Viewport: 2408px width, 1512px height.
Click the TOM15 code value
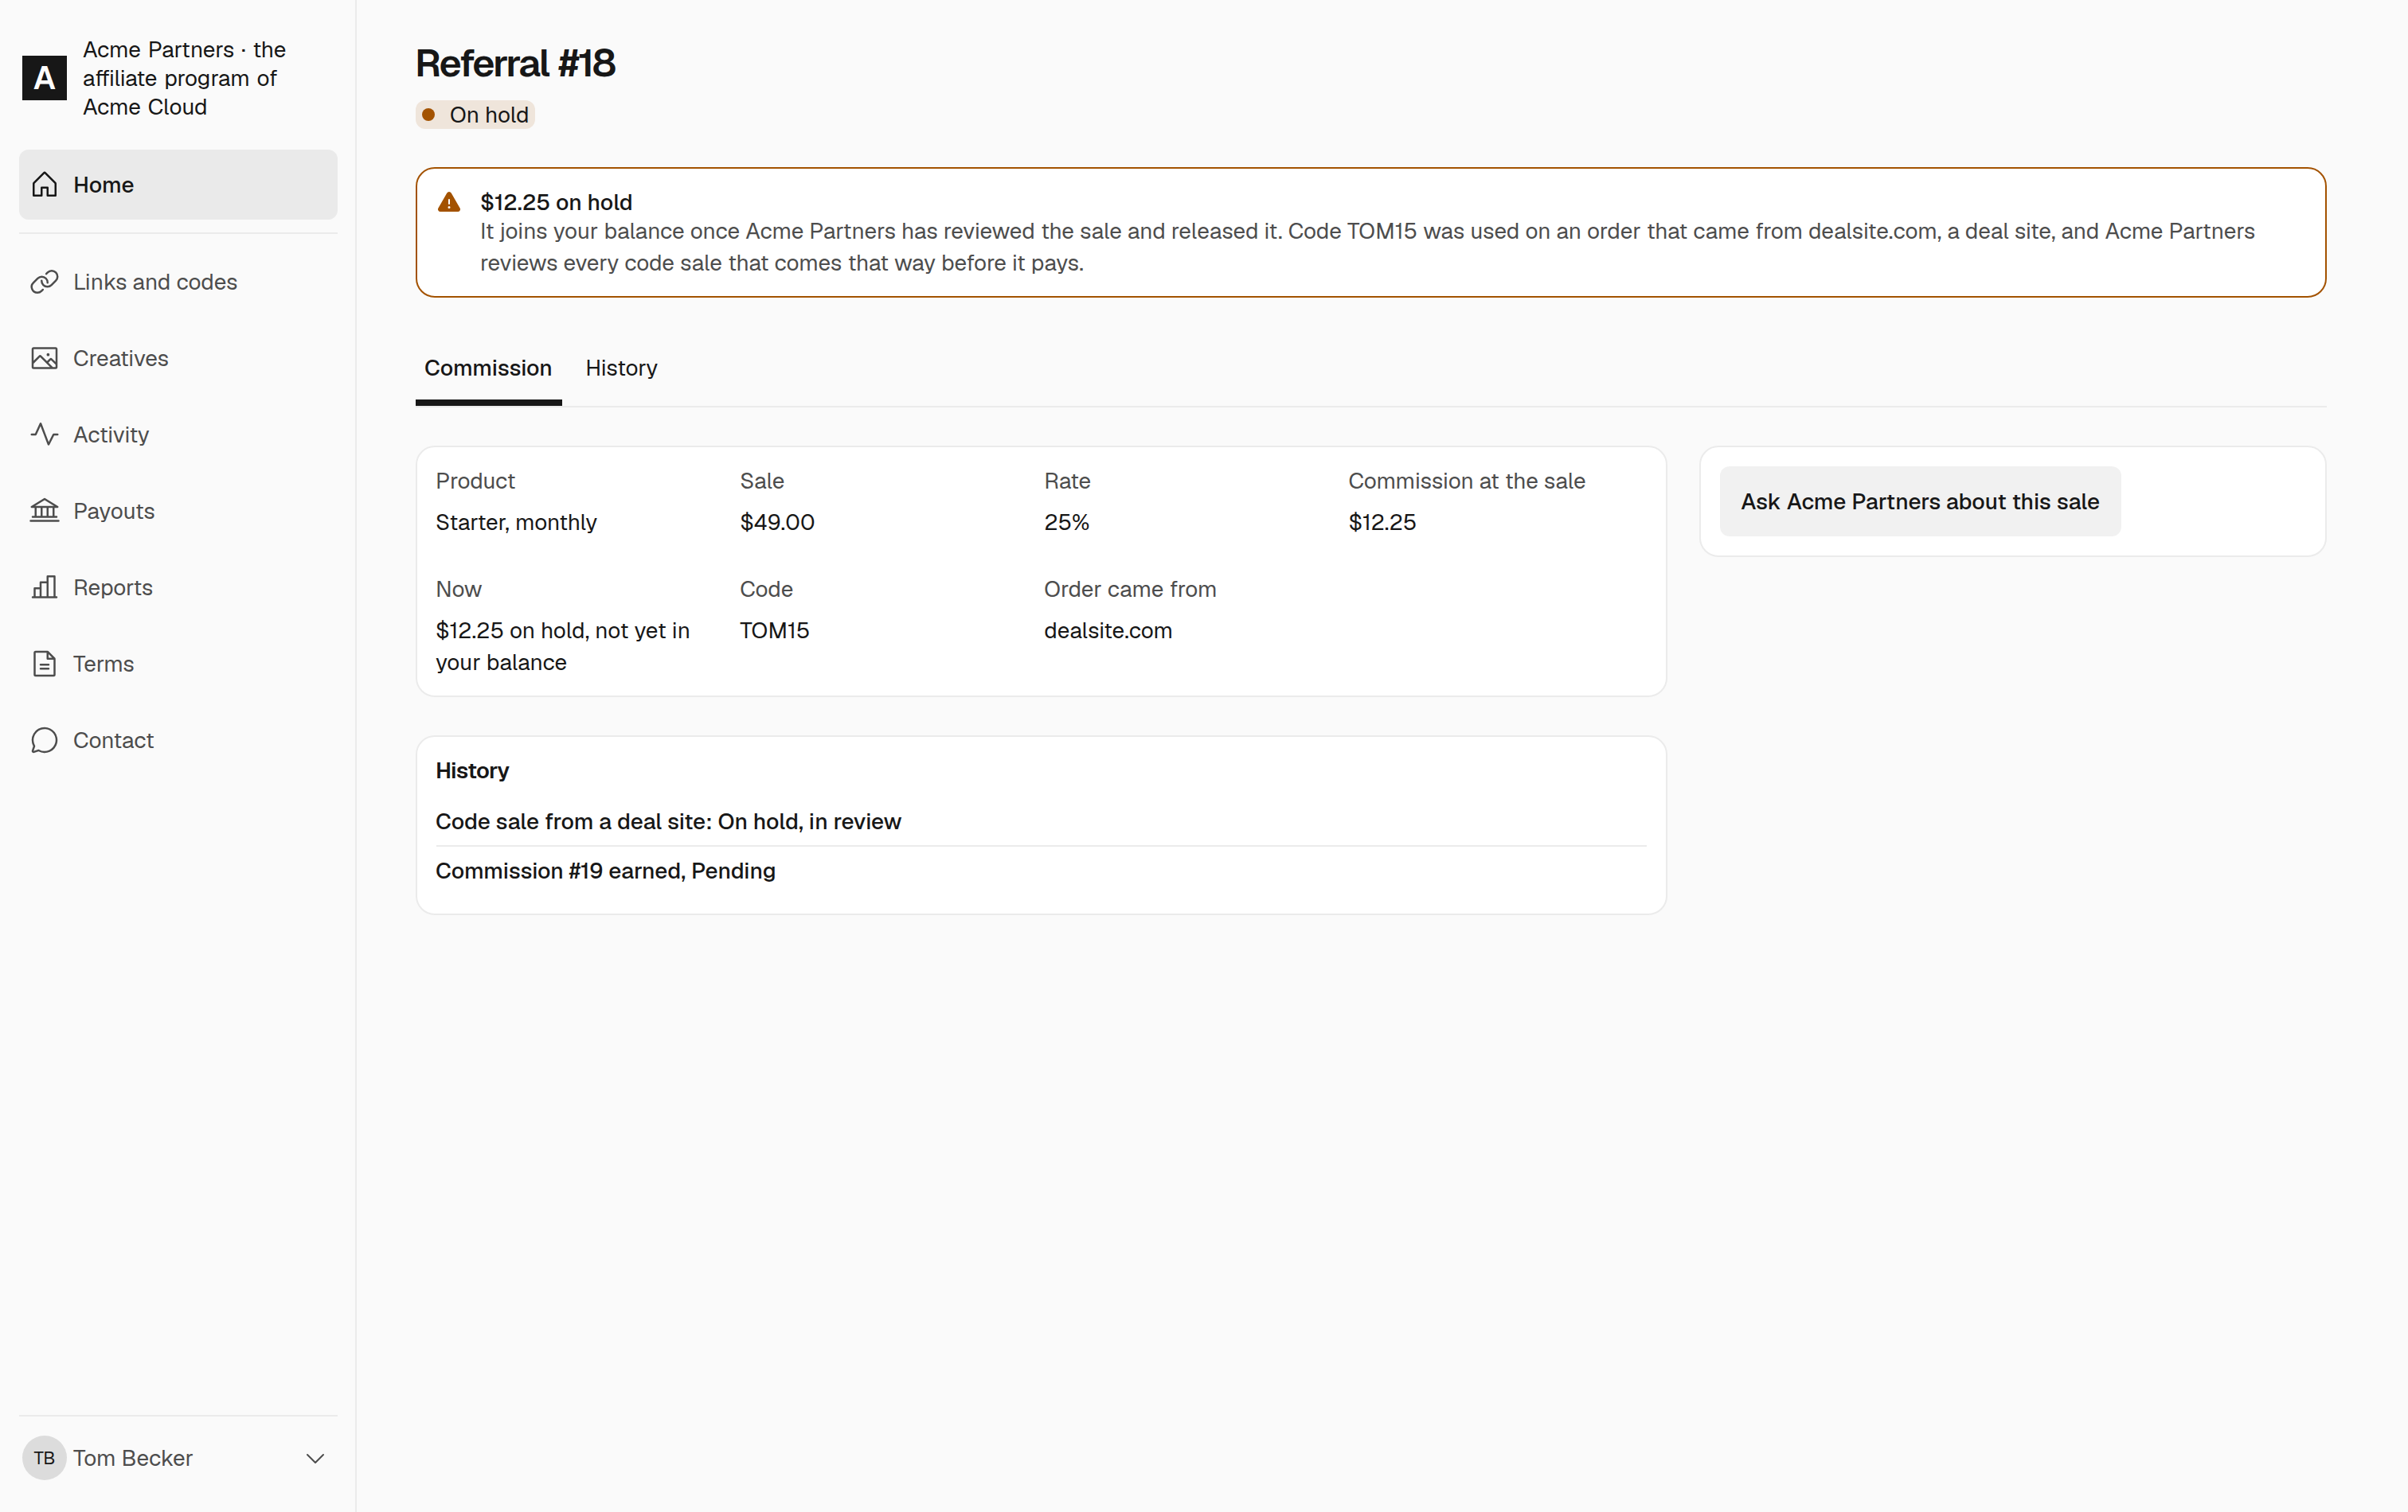774,630
